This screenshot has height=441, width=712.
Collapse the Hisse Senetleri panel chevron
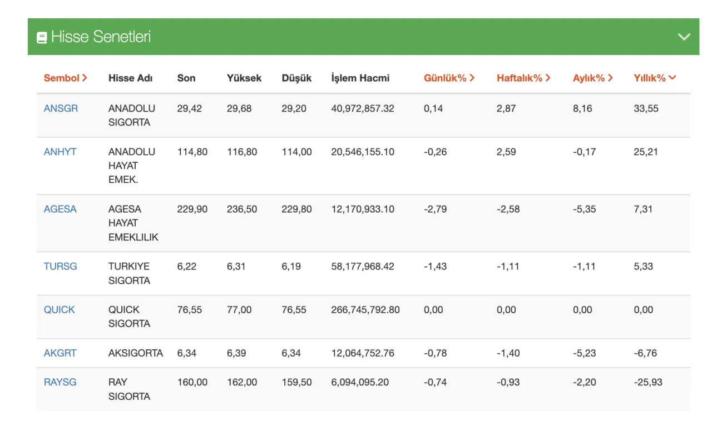click(x=684, y=37)
